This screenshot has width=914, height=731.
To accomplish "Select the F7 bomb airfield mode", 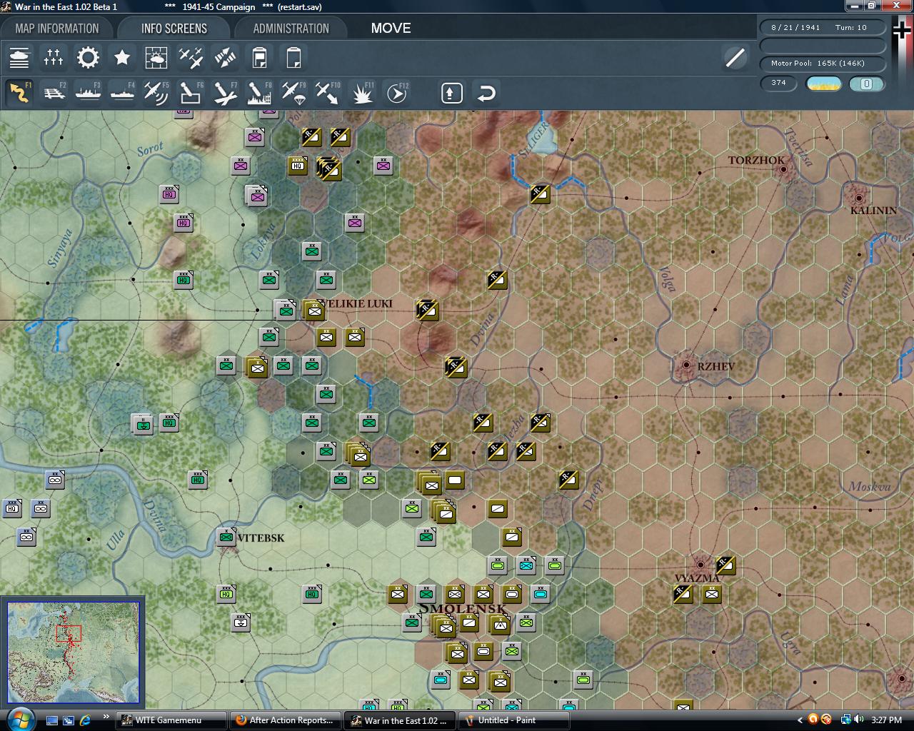I will (225, 93).
